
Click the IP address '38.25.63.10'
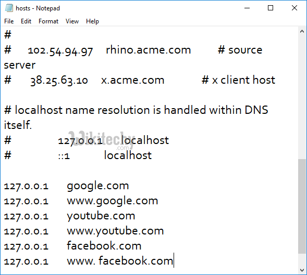59,81
